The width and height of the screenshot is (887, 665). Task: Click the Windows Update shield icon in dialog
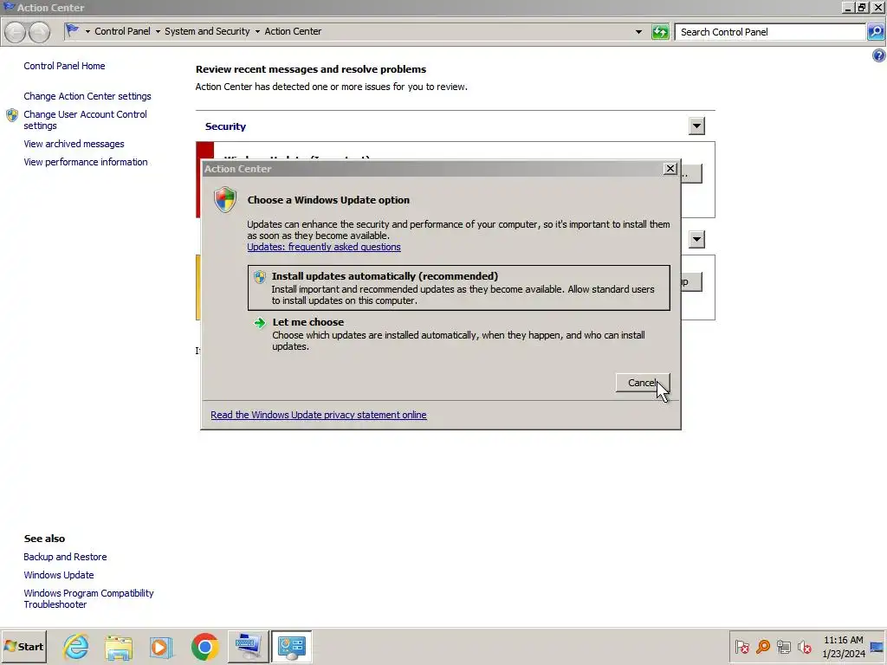pos(225,200)
